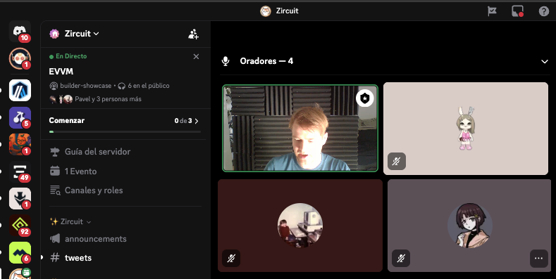Viewport: 556px width, 279px height.
Task: Open the white server icon with downward arrow
Action: click(20, 198)
